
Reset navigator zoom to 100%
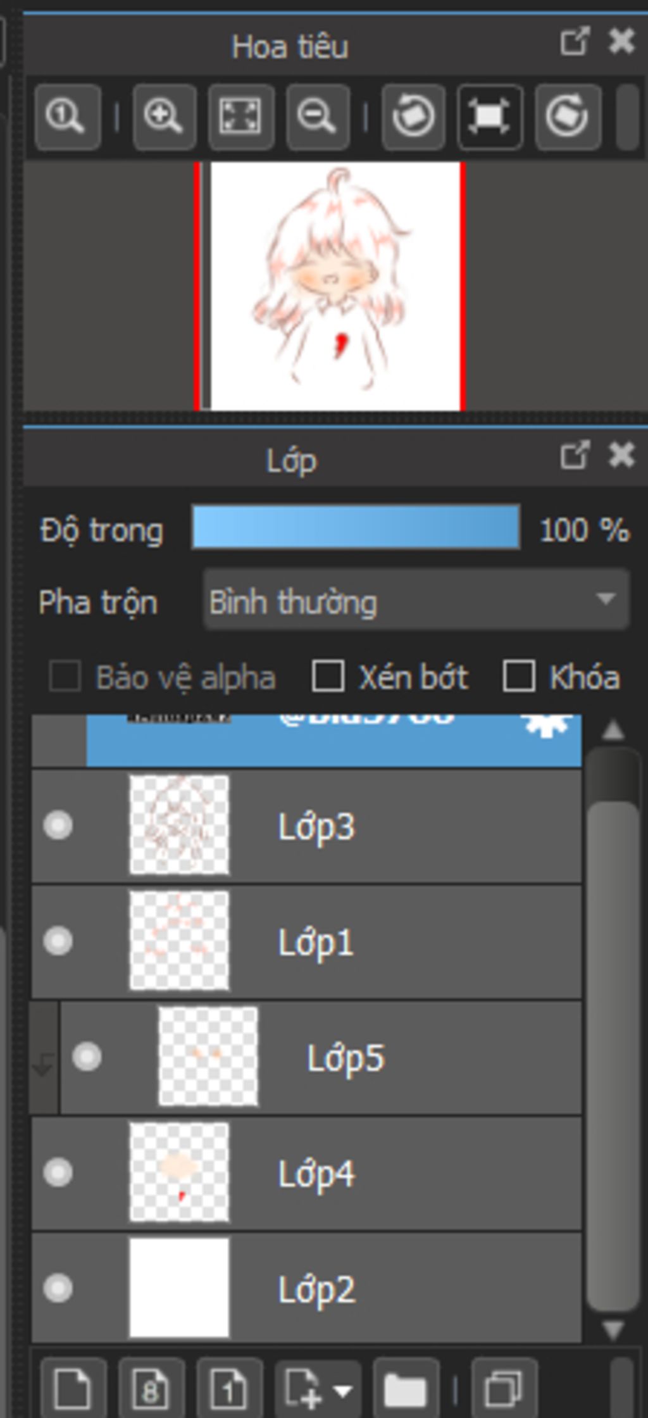coord(67,117)
